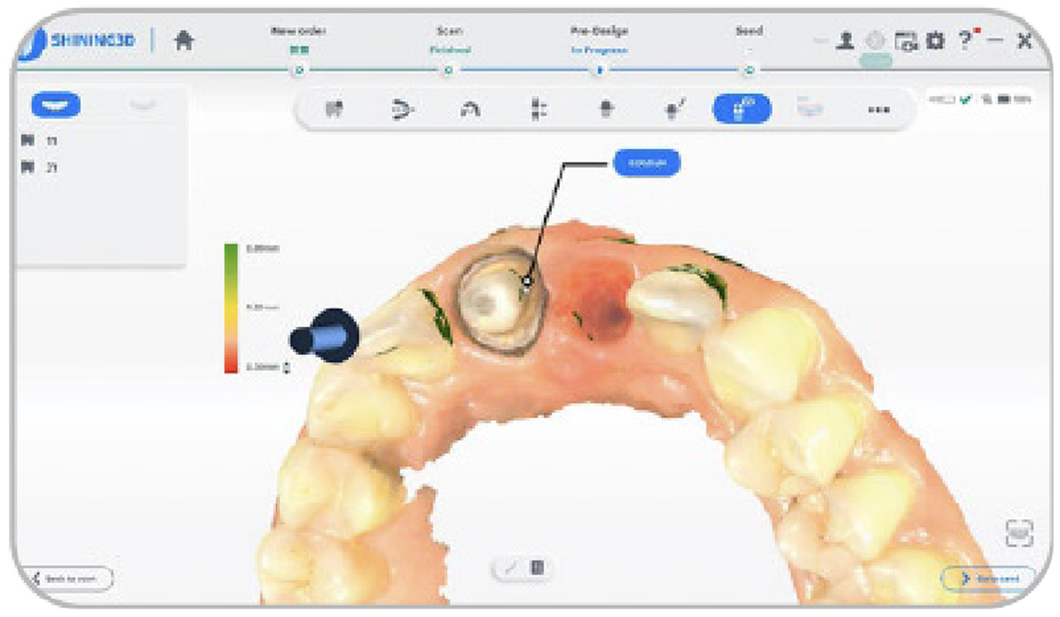Screen dimensions: 1060x617
Task: Go to the Scan workflow step
Action: coord(448,70)
